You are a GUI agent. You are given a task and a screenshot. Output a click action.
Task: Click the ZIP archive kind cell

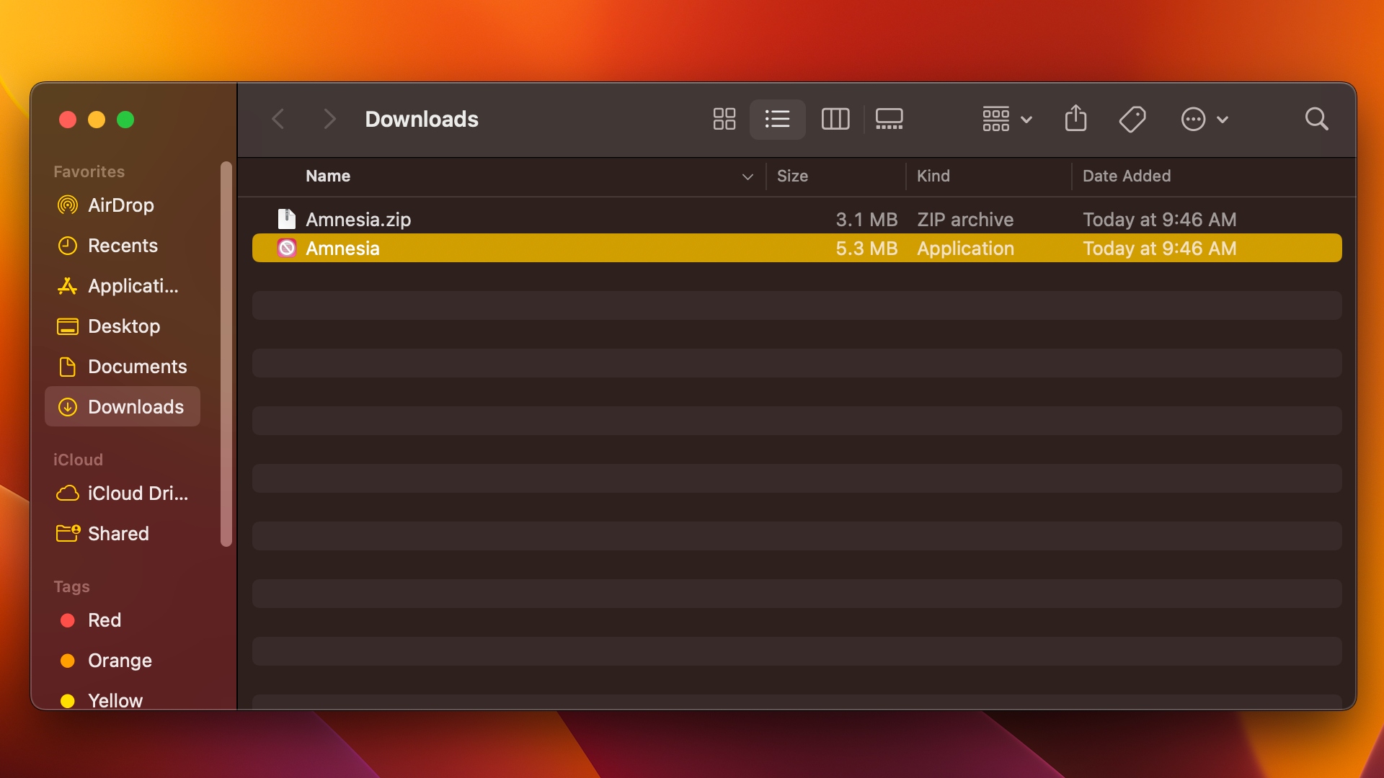click(965, 219)
